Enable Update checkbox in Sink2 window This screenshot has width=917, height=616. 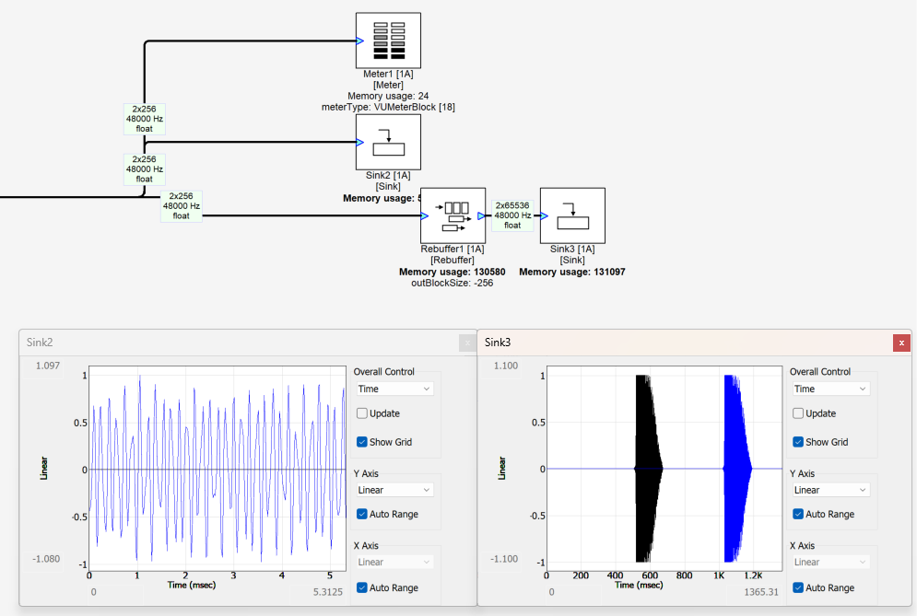(362, 413)
